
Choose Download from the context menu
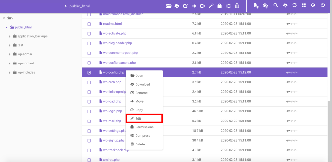[x=144, y=84]
